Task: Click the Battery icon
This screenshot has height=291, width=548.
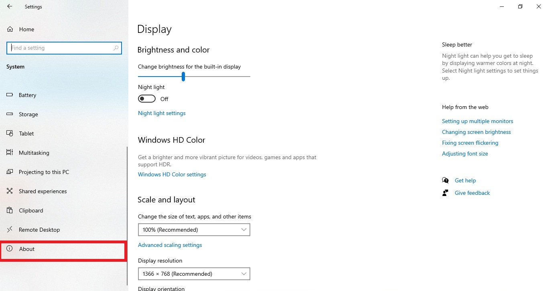Action: tap(10, 95)
